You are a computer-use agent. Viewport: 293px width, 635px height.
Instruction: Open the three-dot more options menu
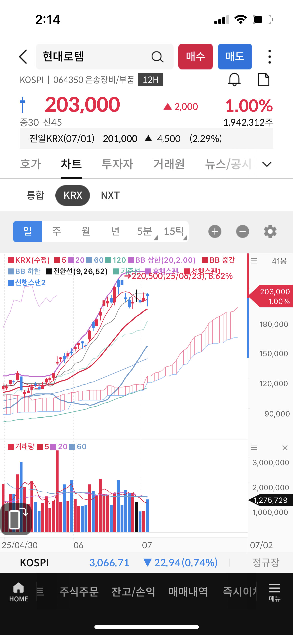point(269,57)
